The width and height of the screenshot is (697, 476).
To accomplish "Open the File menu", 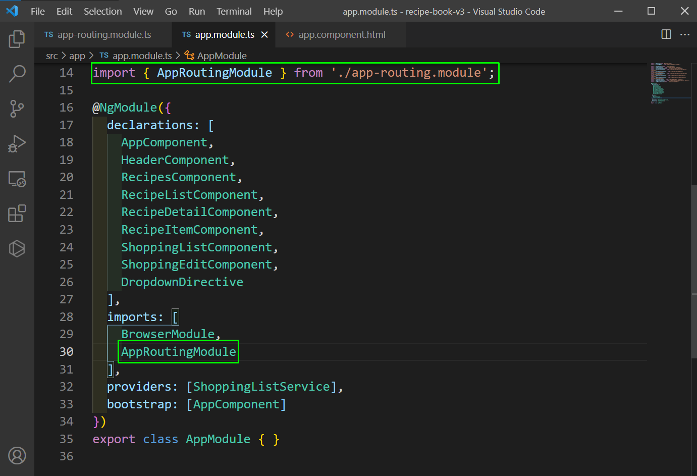I will pos(38,11).
